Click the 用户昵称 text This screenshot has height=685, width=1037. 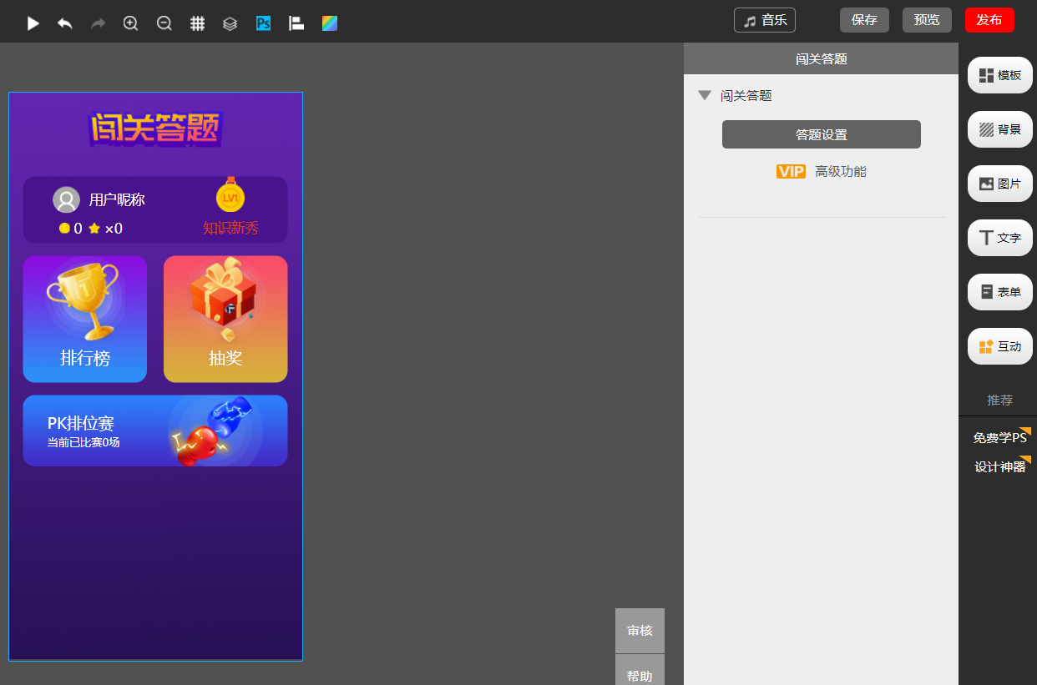(117, 200)
